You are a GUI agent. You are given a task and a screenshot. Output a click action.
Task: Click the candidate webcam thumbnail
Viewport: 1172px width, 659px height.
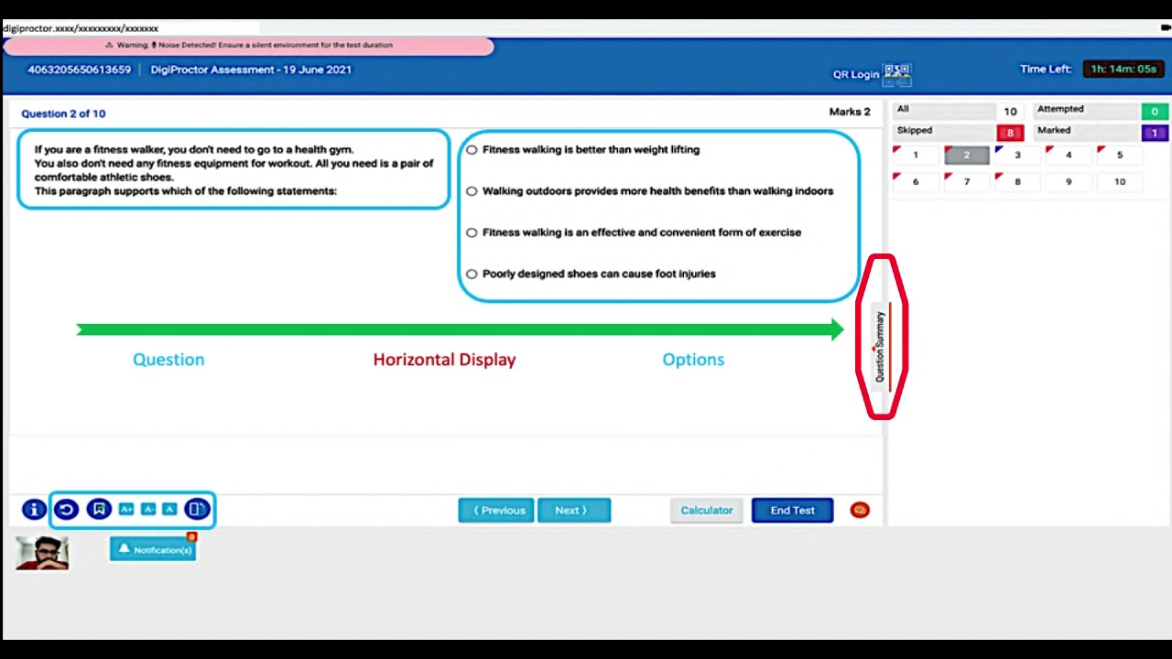42,553
